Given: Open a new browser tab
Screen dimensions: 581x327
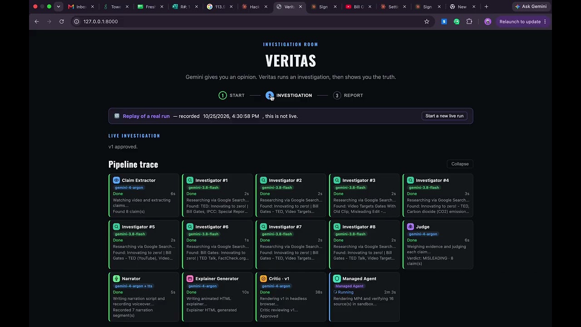Looking at the screenshot, I should 486,7.
